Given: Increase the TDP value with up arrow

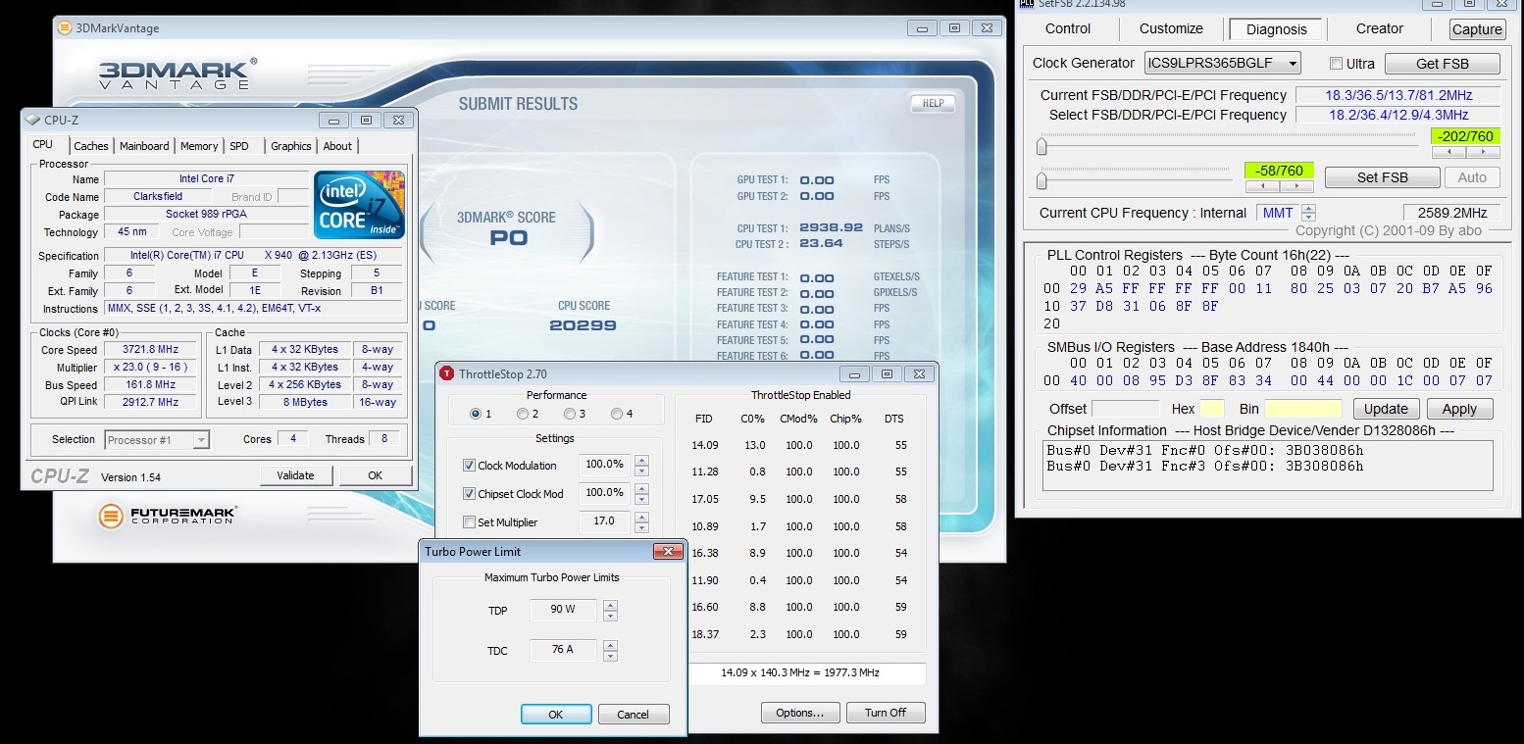Looking at the screenshot, I should (610, 605).
